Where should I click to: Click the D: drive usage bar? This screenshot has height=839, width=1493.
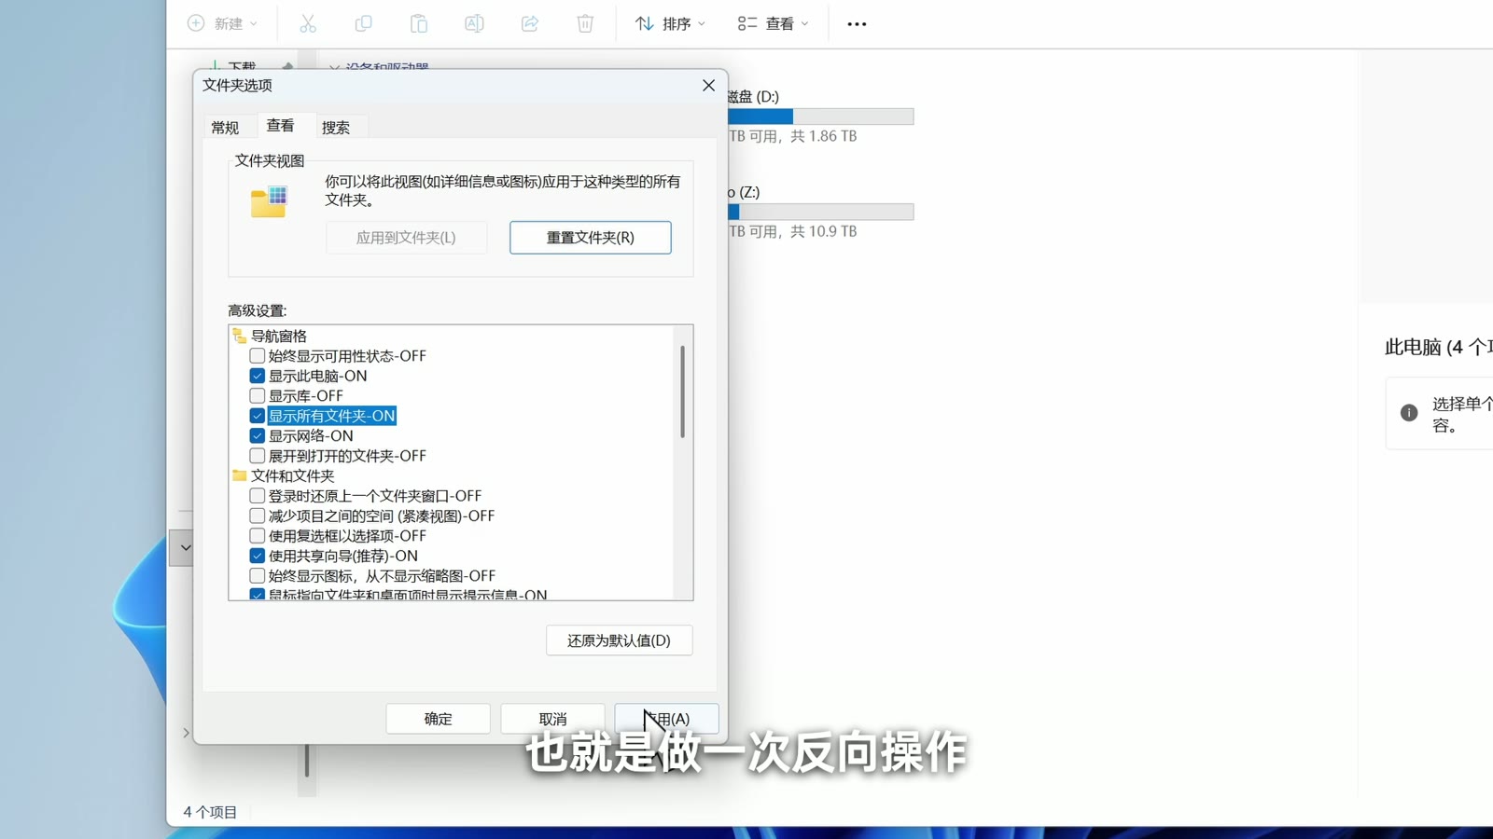[821, 117]
